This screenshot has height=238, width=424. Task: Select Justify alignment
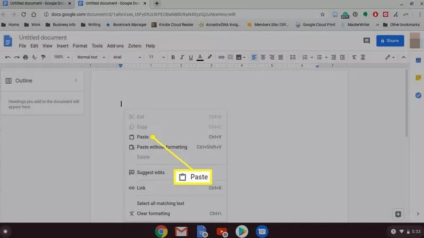coord(281,57)
